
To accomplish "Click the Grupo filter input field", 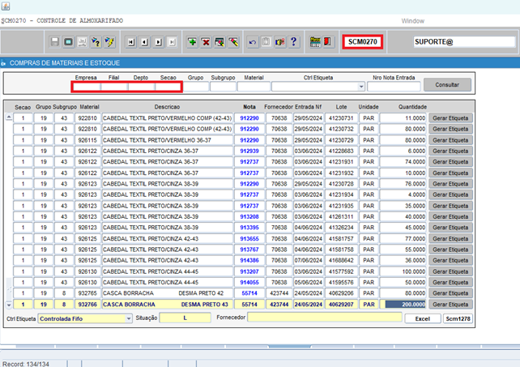I will (196, 87).
